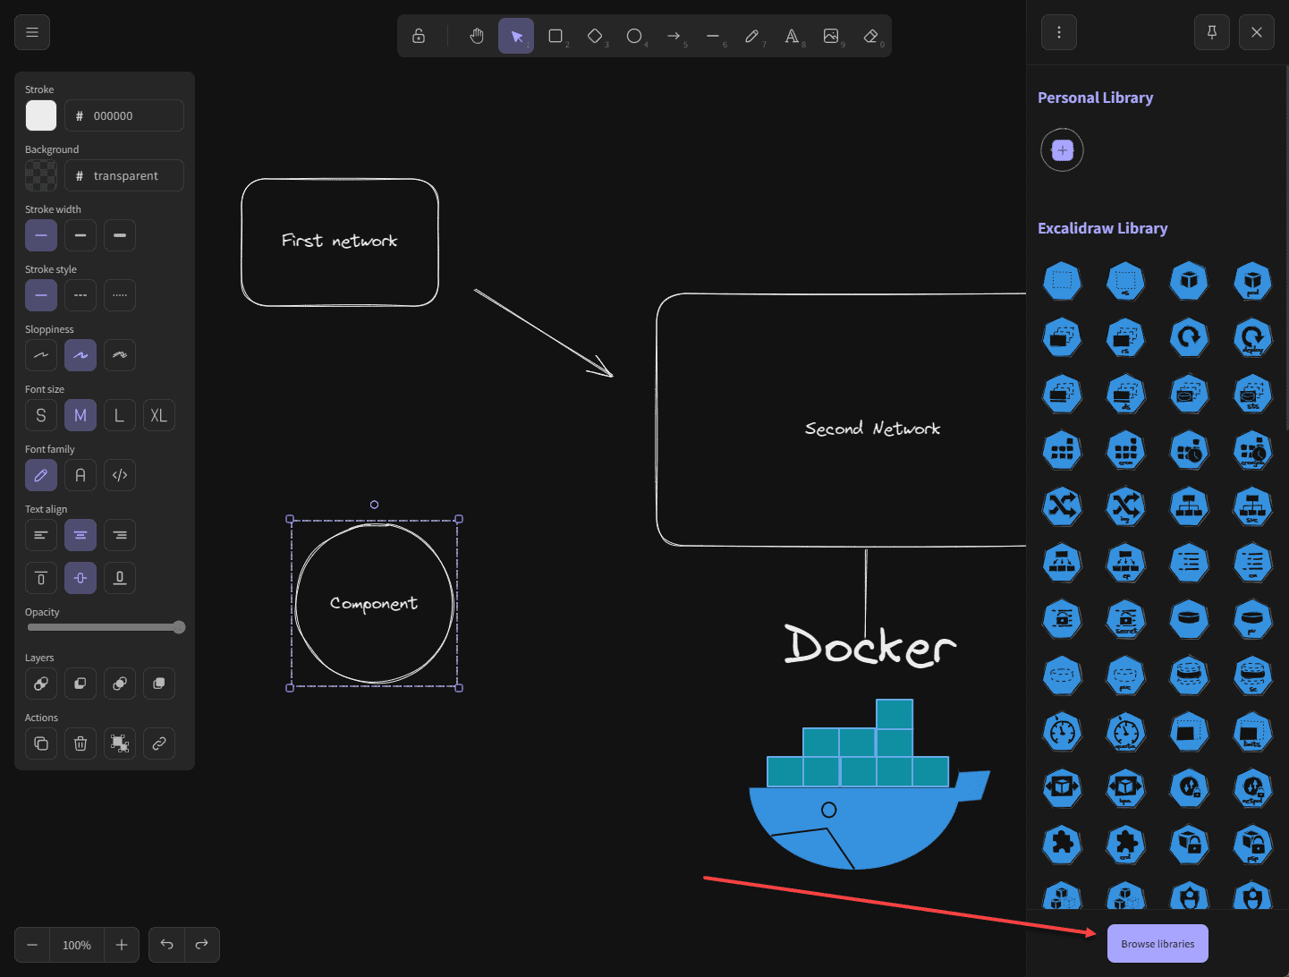Open the Insert image tool
1289x977 pixels.
831,36
